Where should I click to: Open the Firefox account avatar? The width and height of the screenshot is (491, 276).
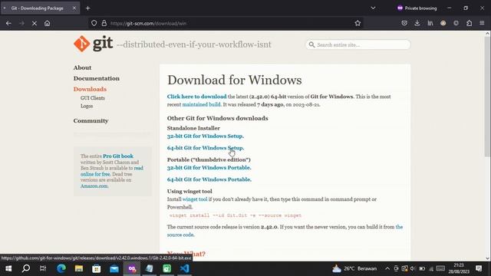[443, 23]
